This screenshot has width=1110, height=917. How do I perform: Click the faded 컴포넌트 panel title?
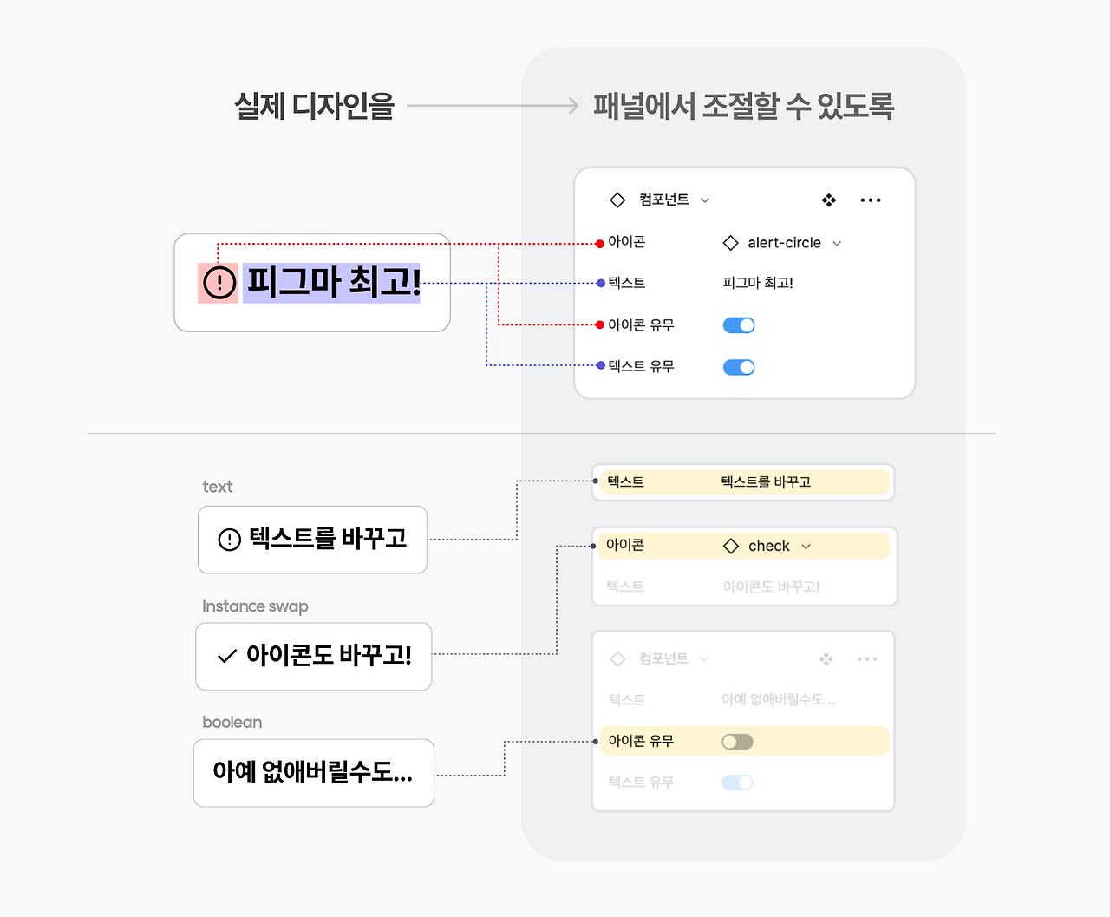coord(663,658)
